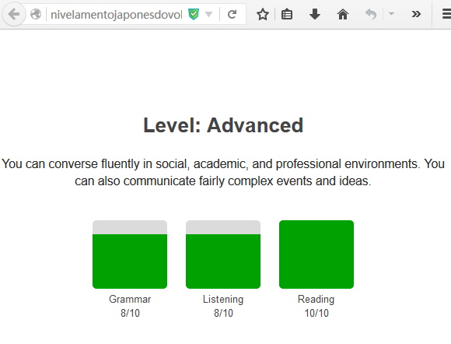Click the address bar URL text
Viewport: 451px width, 344px height.
point(117,14)
